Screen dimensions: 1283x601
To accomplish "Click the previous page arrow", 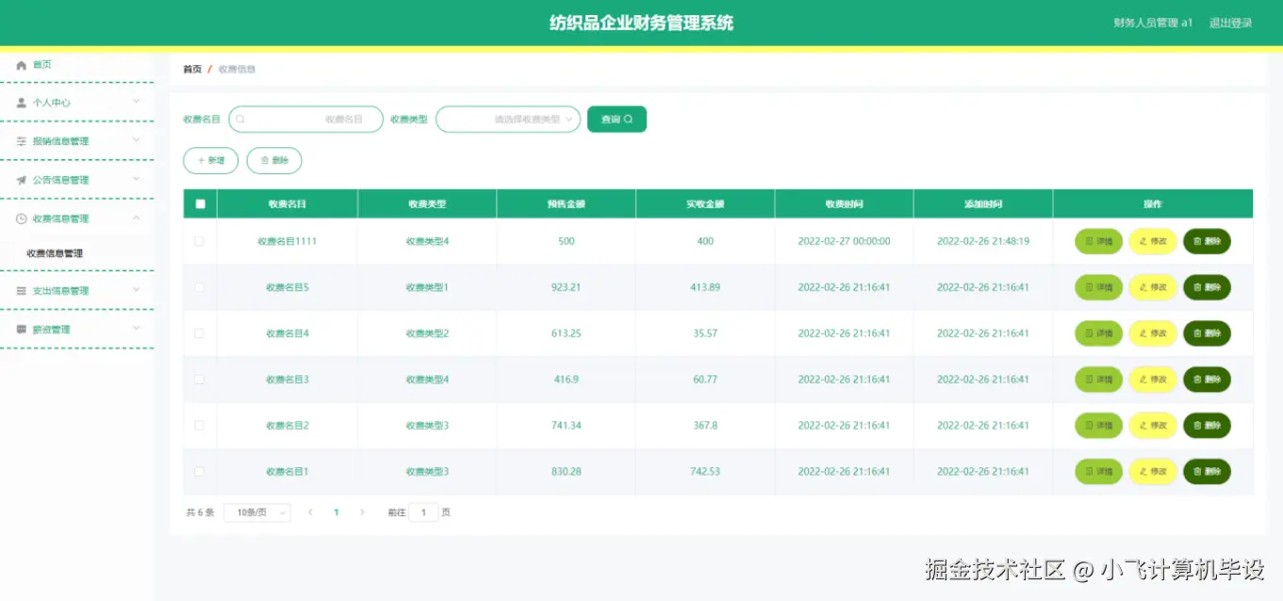I will (x=310, y=512).
